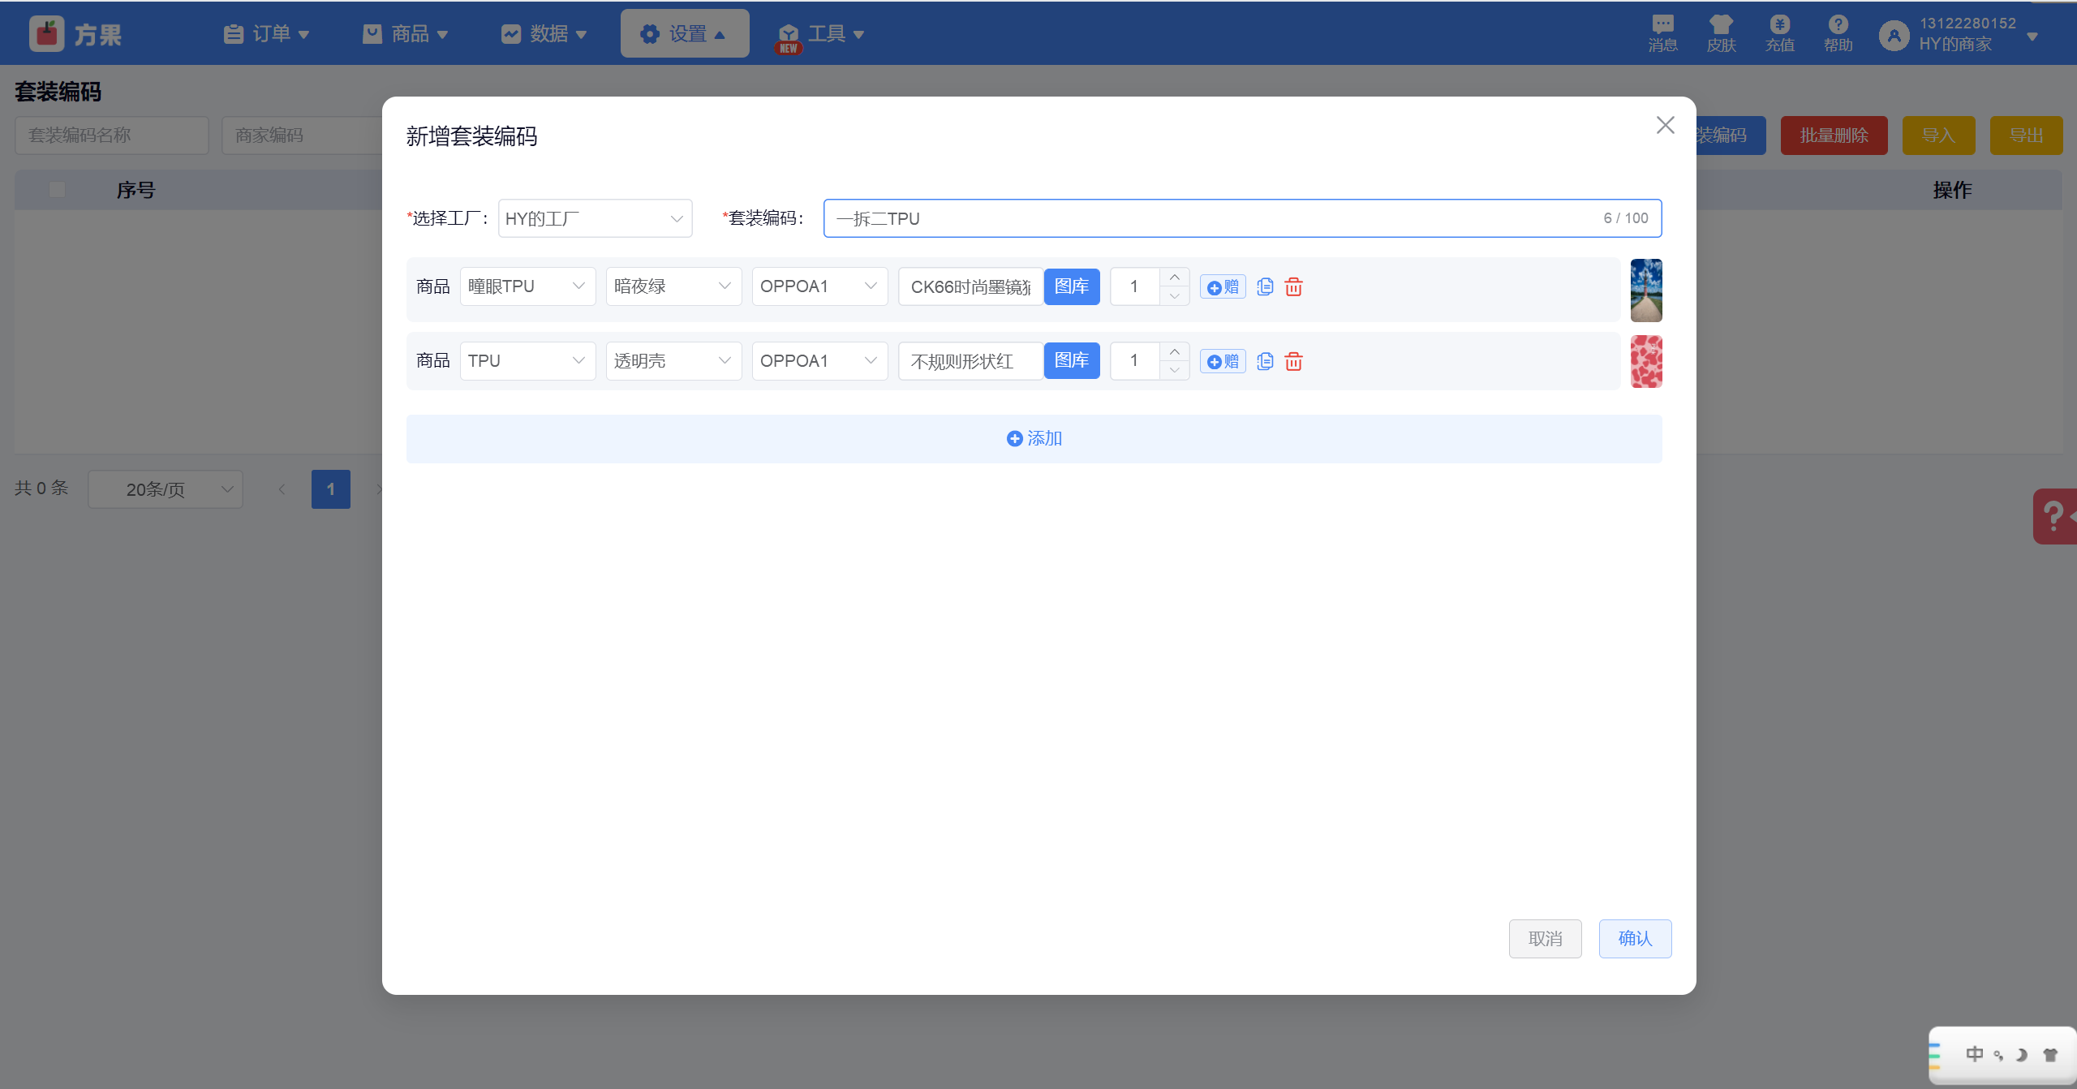Open the 帮助 help icon
Viewport: 2077px width, 1089px height.
[x=1838, y=33]
